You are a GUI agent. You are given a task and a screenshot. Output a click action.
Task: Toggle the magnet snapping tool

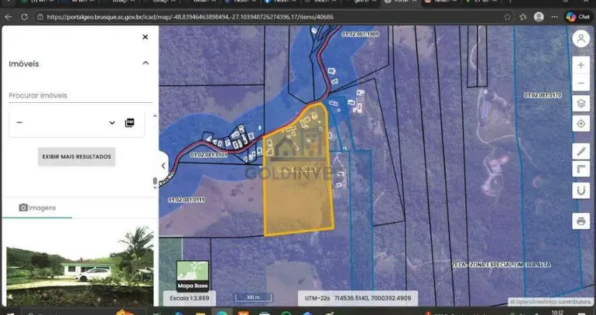[581, 190]
